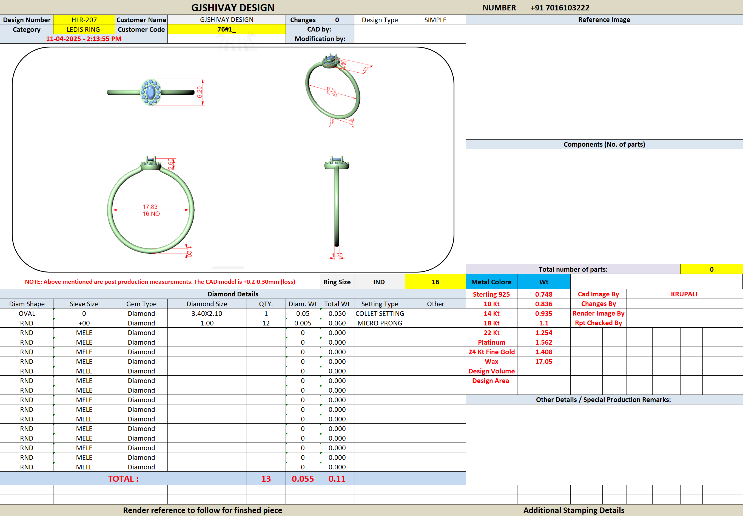Select the total weight 0.060 cell
Viewport: 743px width, 516px height.
337,323
